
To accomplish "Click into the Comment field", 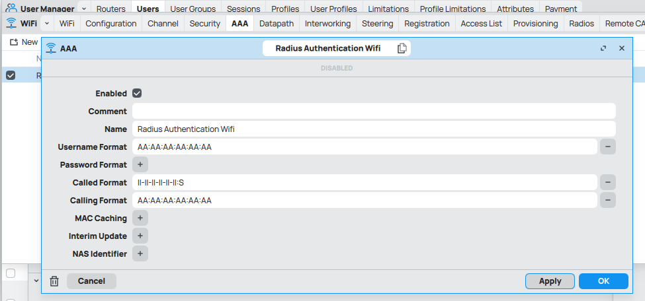I will point(374,111).
